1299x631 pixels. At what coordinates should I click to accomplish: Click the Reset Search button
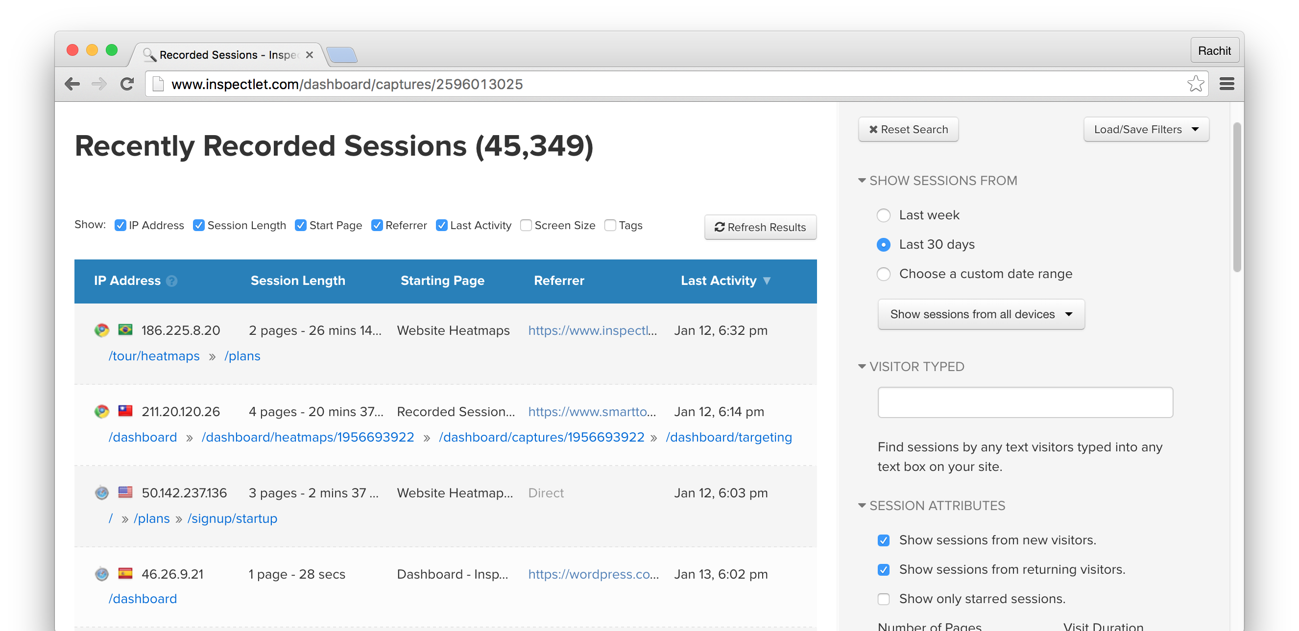tap(908, 130)
